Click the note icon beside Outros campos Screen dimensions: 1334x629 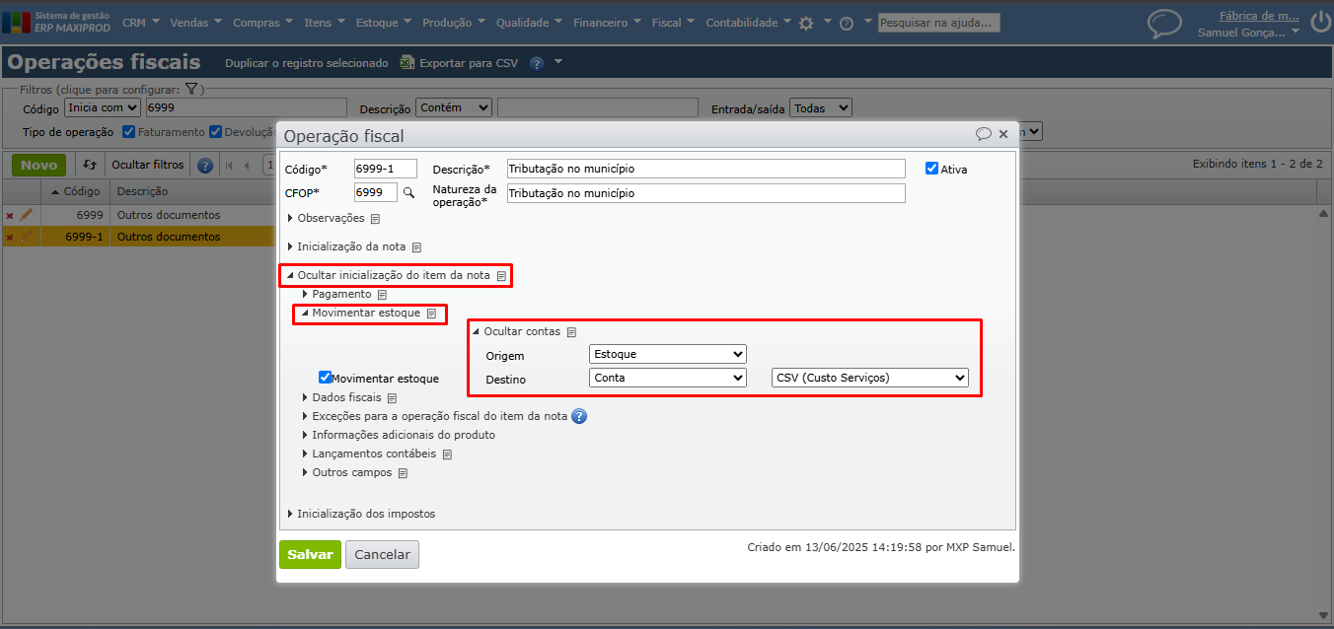(403, 473)
